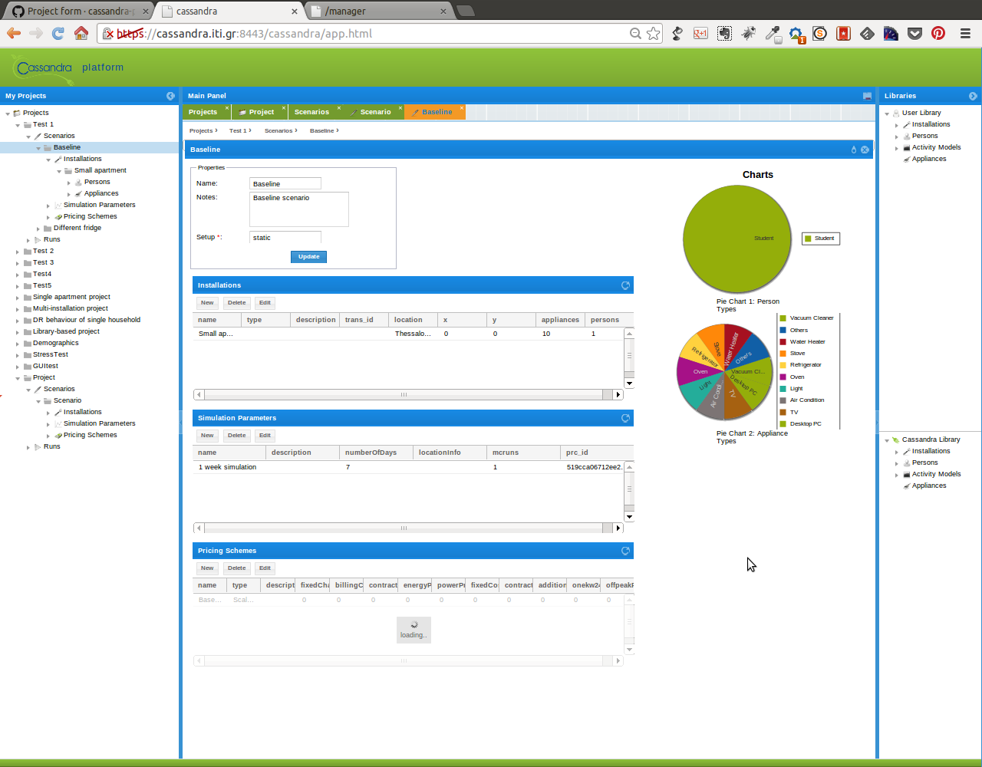Click the Setup input field
Image resolution: width=982 pixels, height=767 pixels.
pyautogui.click(x=285, y=238)
